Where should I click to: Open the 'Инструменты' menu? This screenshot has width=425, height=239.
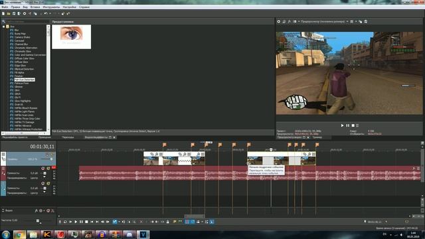tap(51, 7)
